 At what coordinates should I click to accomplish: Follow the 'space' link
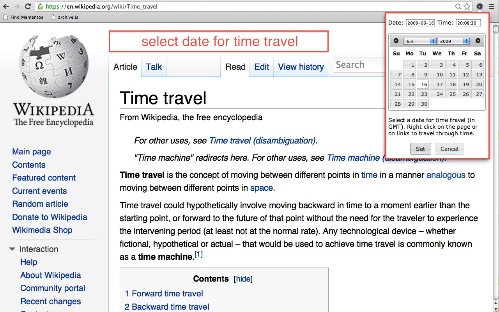(x=261, y=188)
